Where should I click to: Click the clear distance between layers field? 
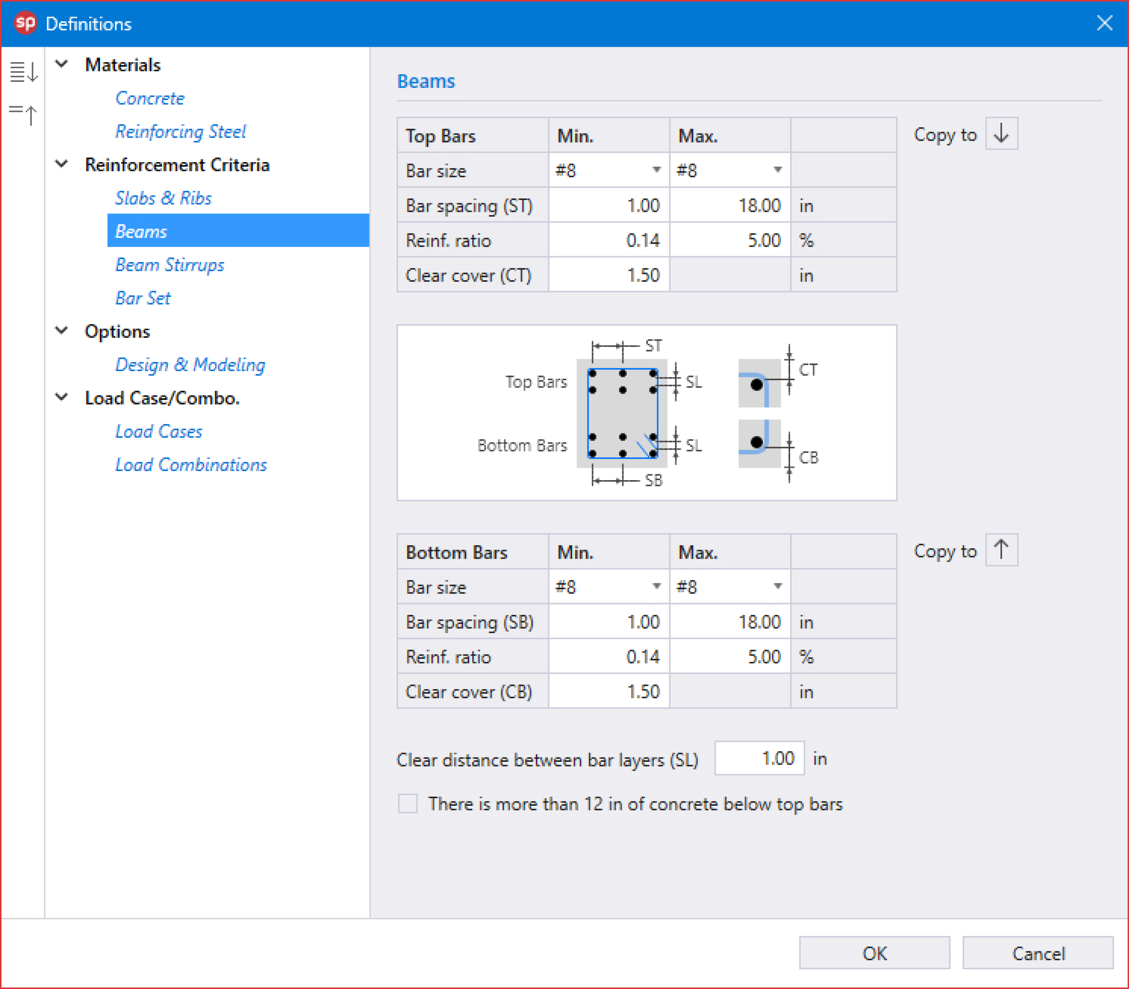759,758
